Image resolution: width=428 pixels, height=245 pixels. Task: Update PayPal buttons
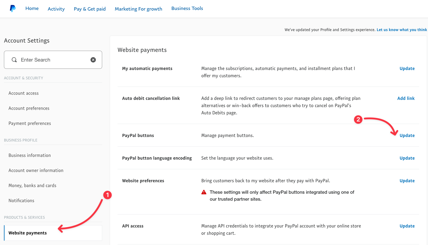(407, 135)
